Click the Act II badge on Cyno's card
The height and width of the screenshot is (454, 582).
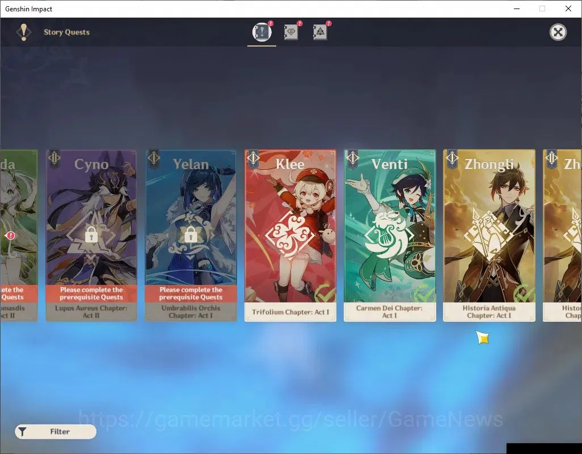54,158
